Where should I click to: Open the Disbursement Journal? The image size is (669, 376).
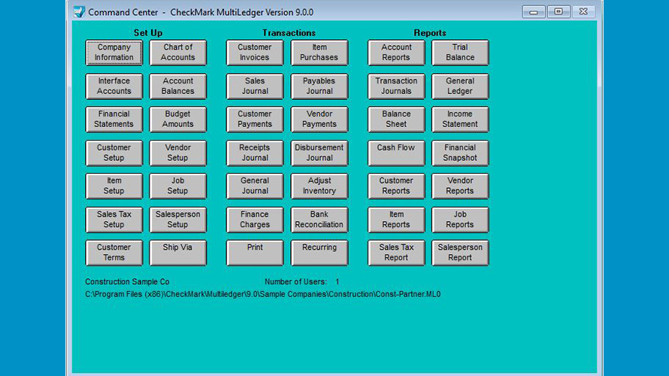click(319, 153)
